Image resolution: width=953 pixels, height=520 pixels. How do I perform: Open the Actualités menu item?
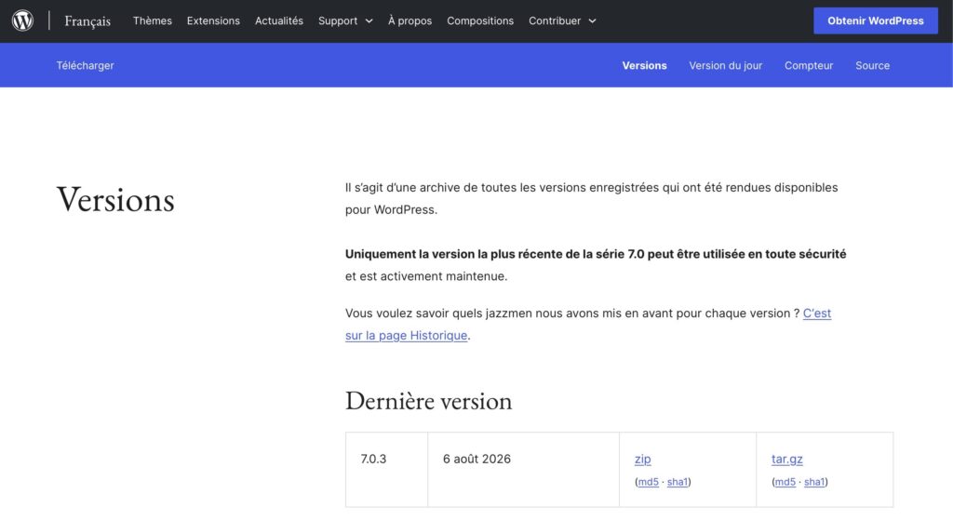279,20
